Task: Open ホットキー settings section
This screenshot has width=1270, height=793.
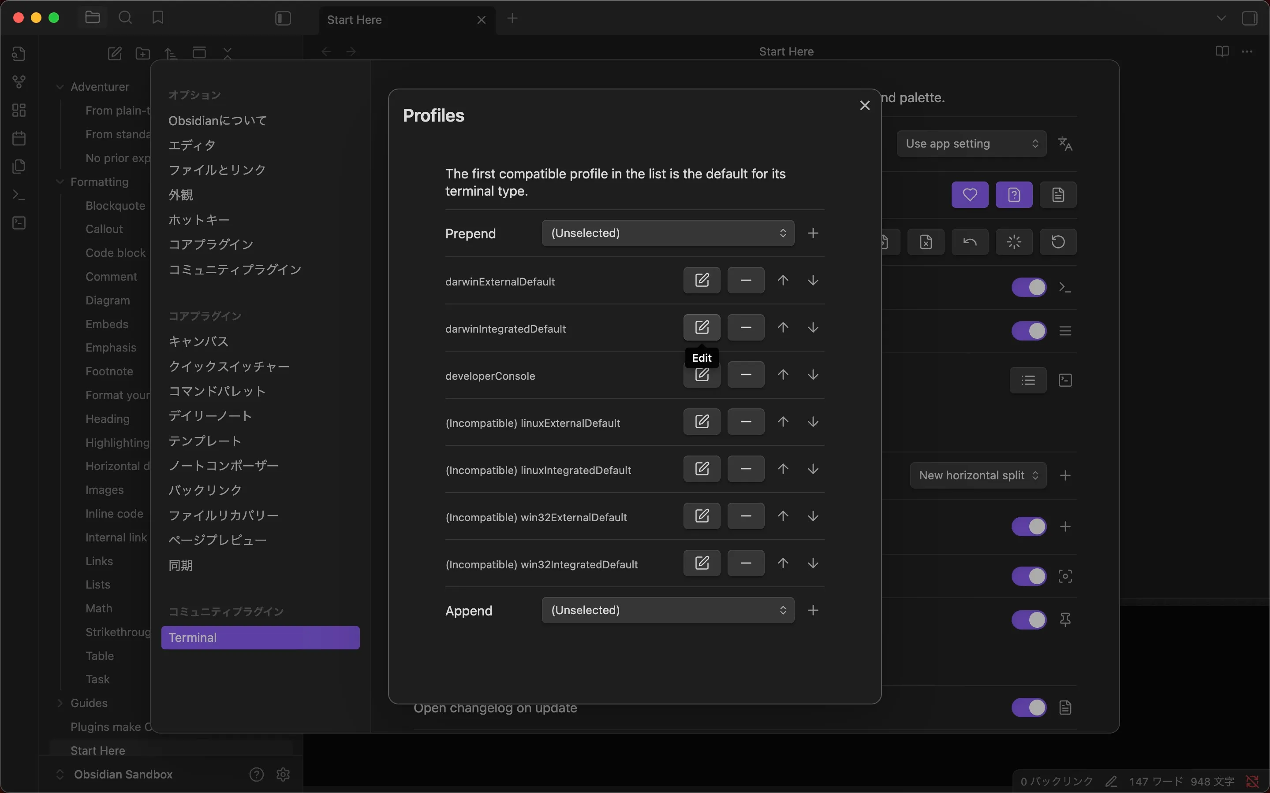Action: pyautogui.click(x=199, y=220)
